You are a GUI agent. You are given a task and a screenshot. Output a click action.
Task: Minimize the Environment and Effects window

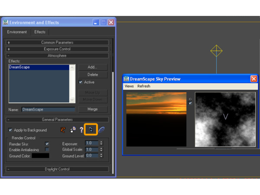tap(96, 22)
